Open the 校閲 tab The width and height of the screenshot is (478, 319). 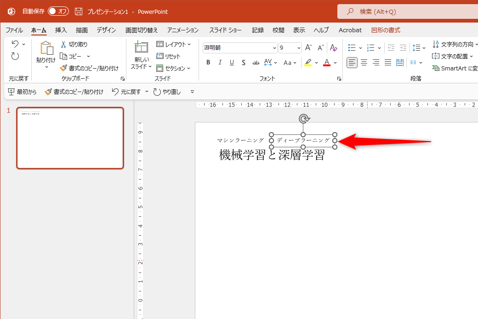pyautogui.click(x=279, y=30)
